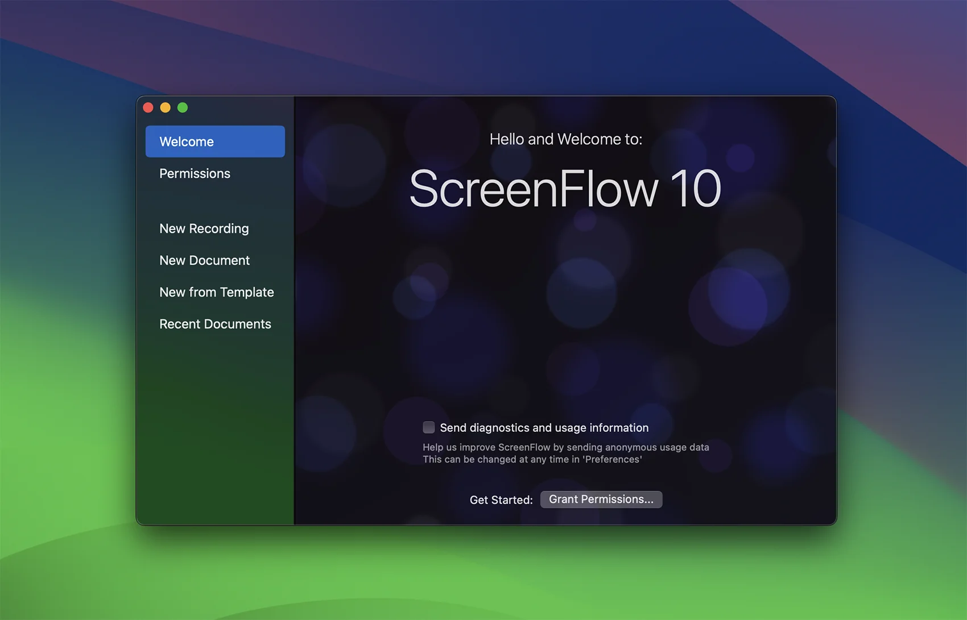The image size is (967, 620).
Task: Minimize the welcome window with yellow button
Action: [166, 107]
